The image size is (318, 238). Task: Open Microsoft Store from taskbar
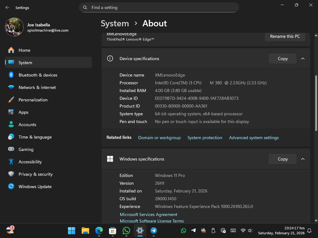[x=112, y=231]
